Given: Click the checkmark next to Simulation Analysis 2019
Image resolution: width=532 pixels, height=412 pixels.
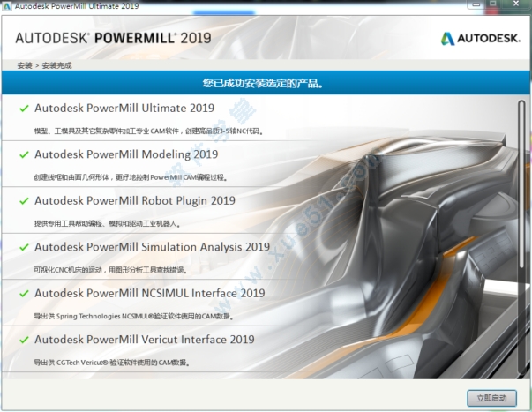Looking at the screenshot, I should (x=24, y=247).
